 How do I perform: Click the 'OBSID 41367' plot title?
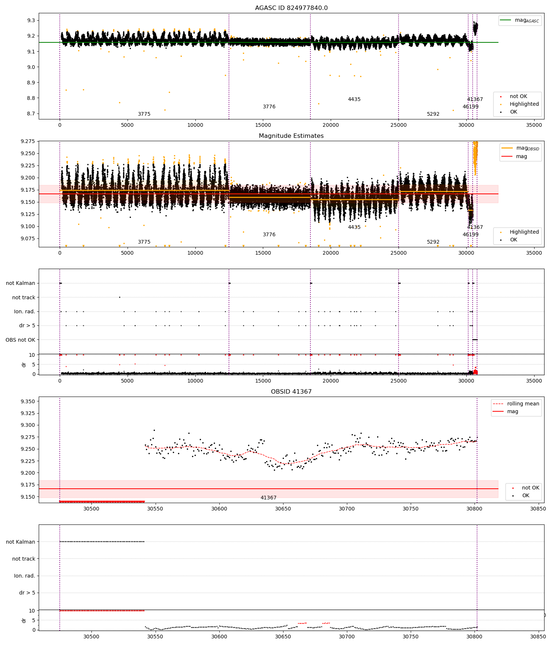click(291, 391)
